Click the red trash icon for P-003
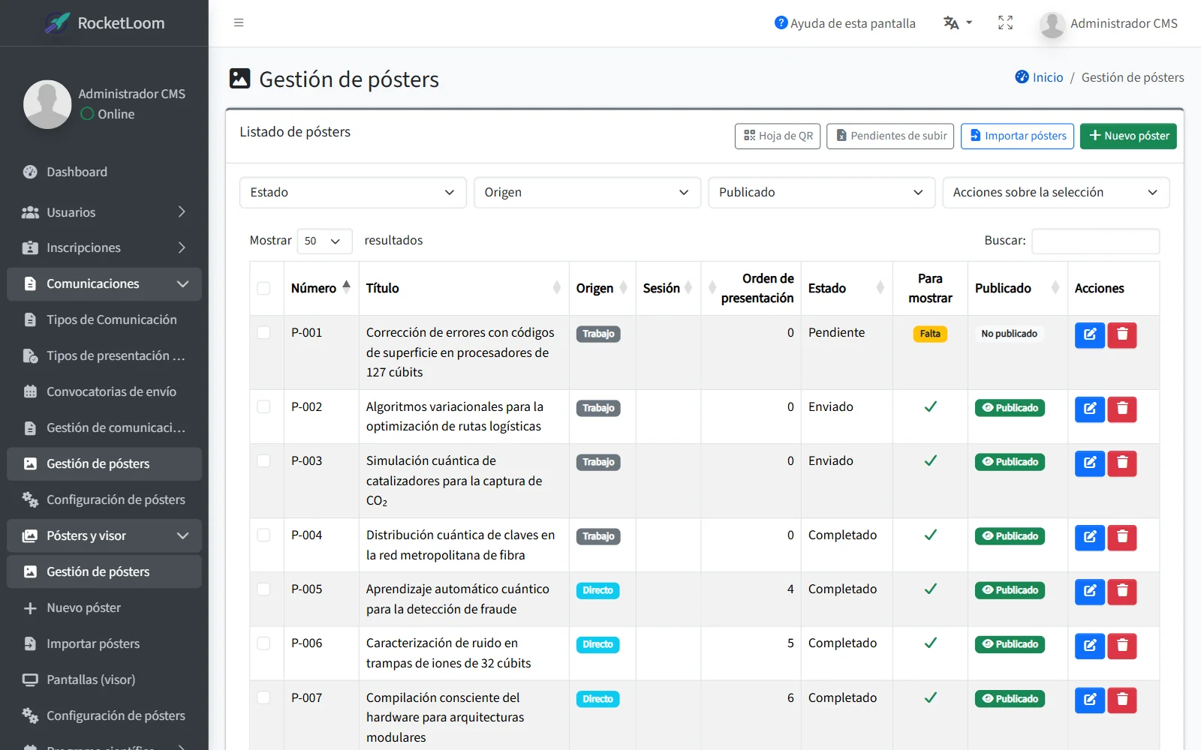Image resolution: width=1201 pixels, height=750 pixels. point(1122,463)
